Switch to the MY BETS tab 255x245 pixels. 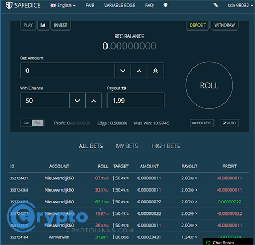pyautogui.click(x=127, y=146)
